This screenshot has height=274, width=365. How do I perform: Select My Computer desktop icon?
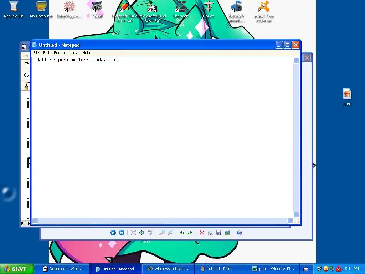click(x=41, y=10)
